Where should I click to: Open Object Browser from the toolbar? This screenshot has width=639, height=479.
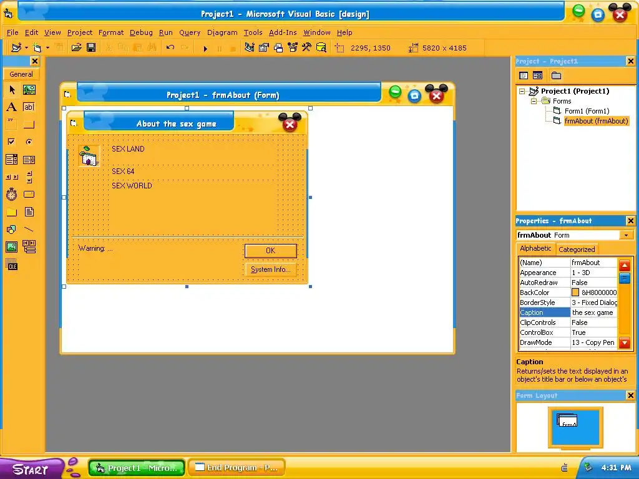(x=293, y=47)
